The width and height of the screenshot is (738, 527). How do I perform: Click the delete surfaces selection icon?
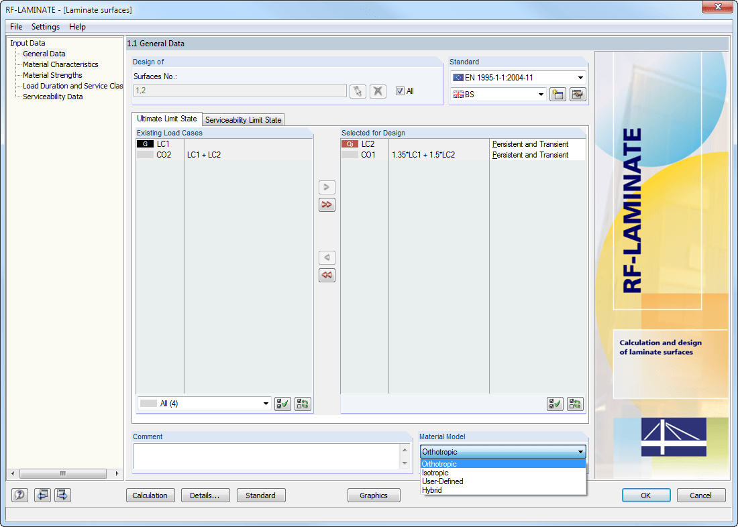(x=378, y=91)
